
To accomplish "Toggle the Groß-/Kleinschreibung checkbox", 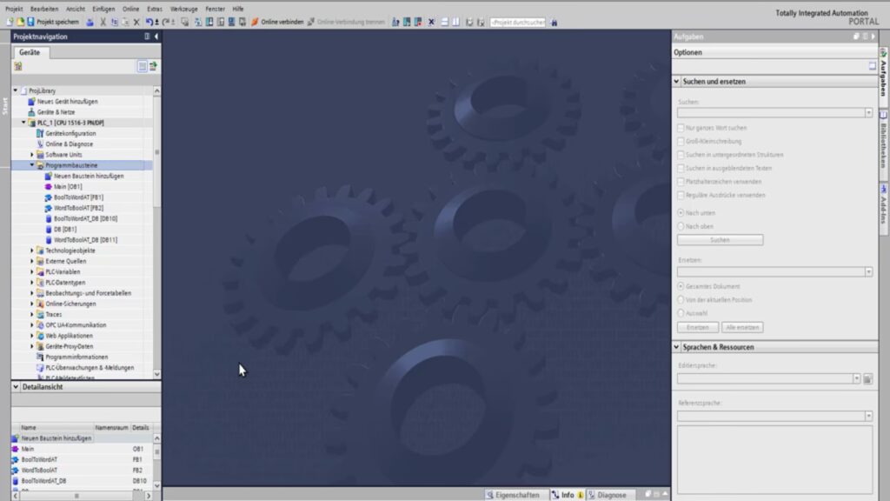I will pyautogui.click(x=681, y=141).
